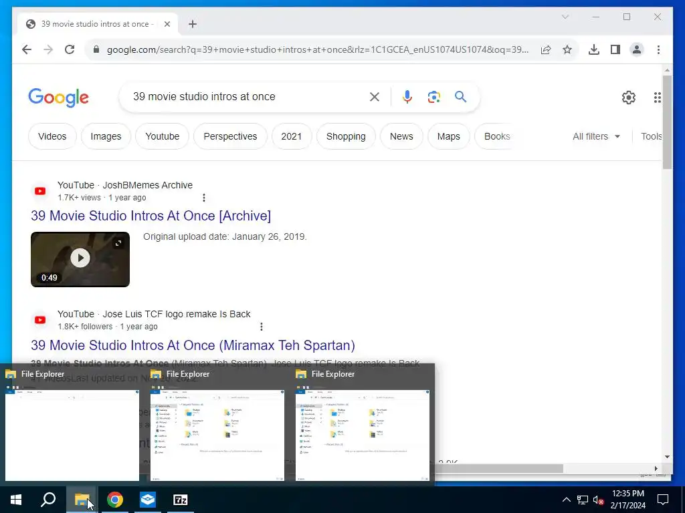Reload the current Google search page
The height and width of the screenshot is (513, 685).
point(70,49)
